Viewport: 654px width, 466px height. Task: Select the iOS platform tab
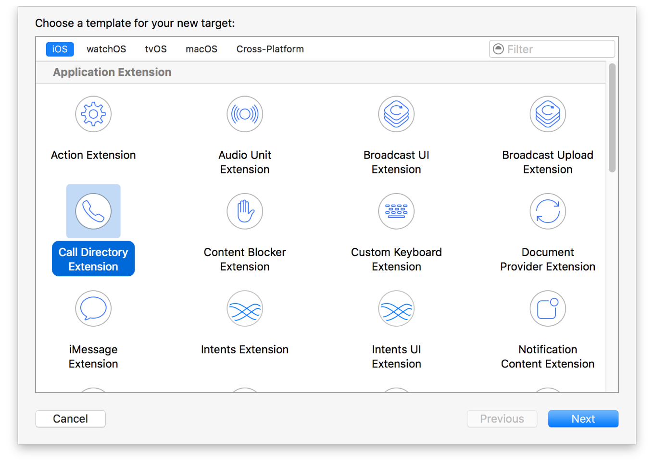pyautogui.click(x=60, y=49)
